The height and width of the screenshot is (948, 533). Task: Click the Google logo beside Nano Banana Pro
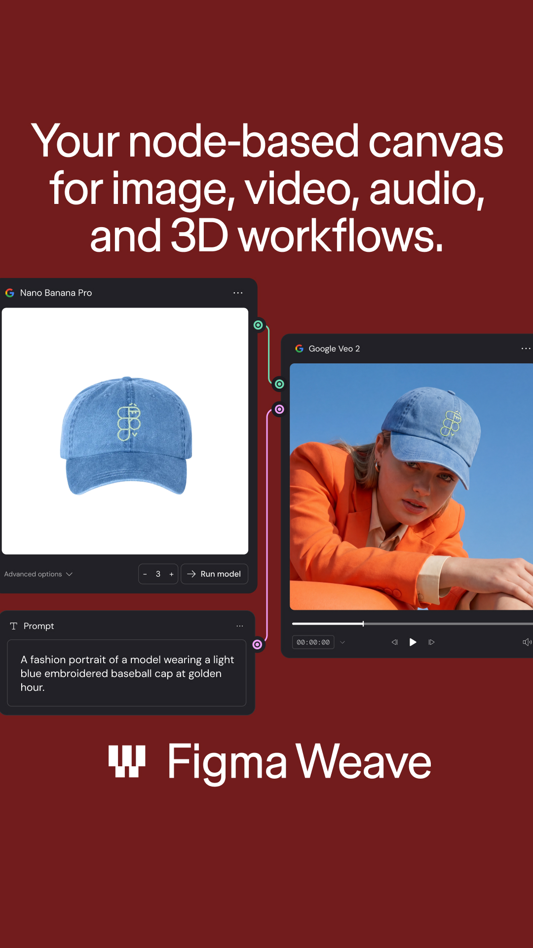point(10,293)
